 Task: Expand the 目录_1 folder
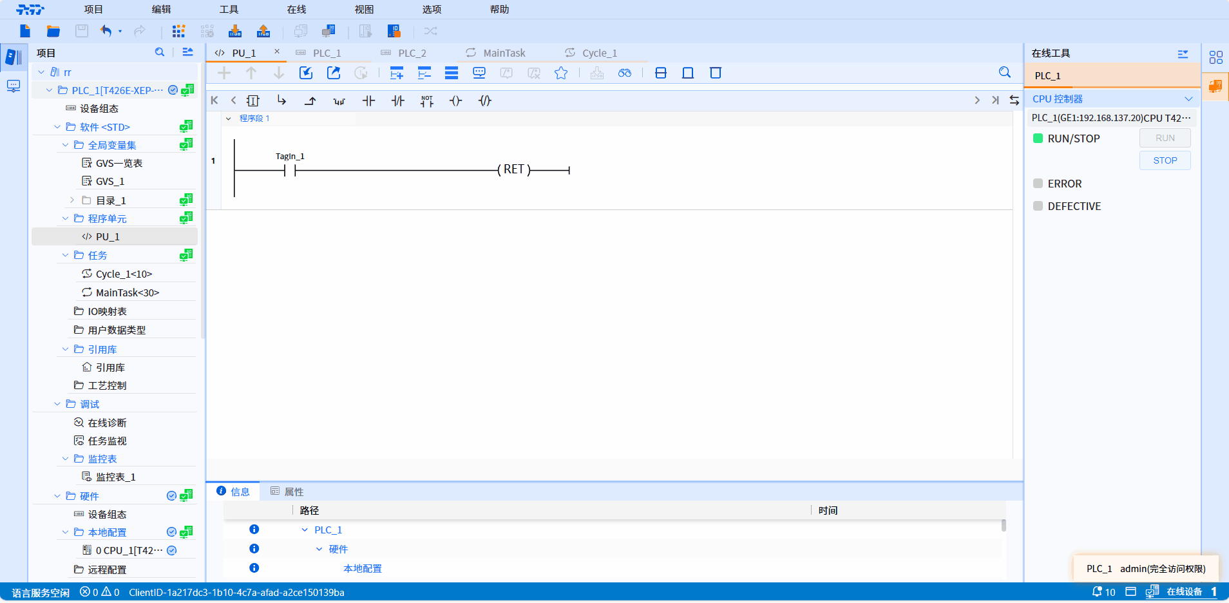coord(72,200)
